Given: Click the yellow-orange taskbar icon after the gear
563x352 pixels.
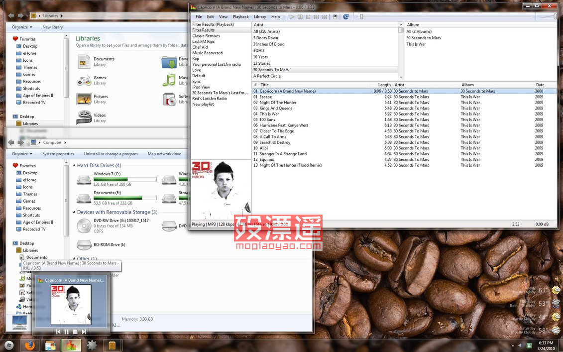Looking at the screenshot, I should point(113,346).
